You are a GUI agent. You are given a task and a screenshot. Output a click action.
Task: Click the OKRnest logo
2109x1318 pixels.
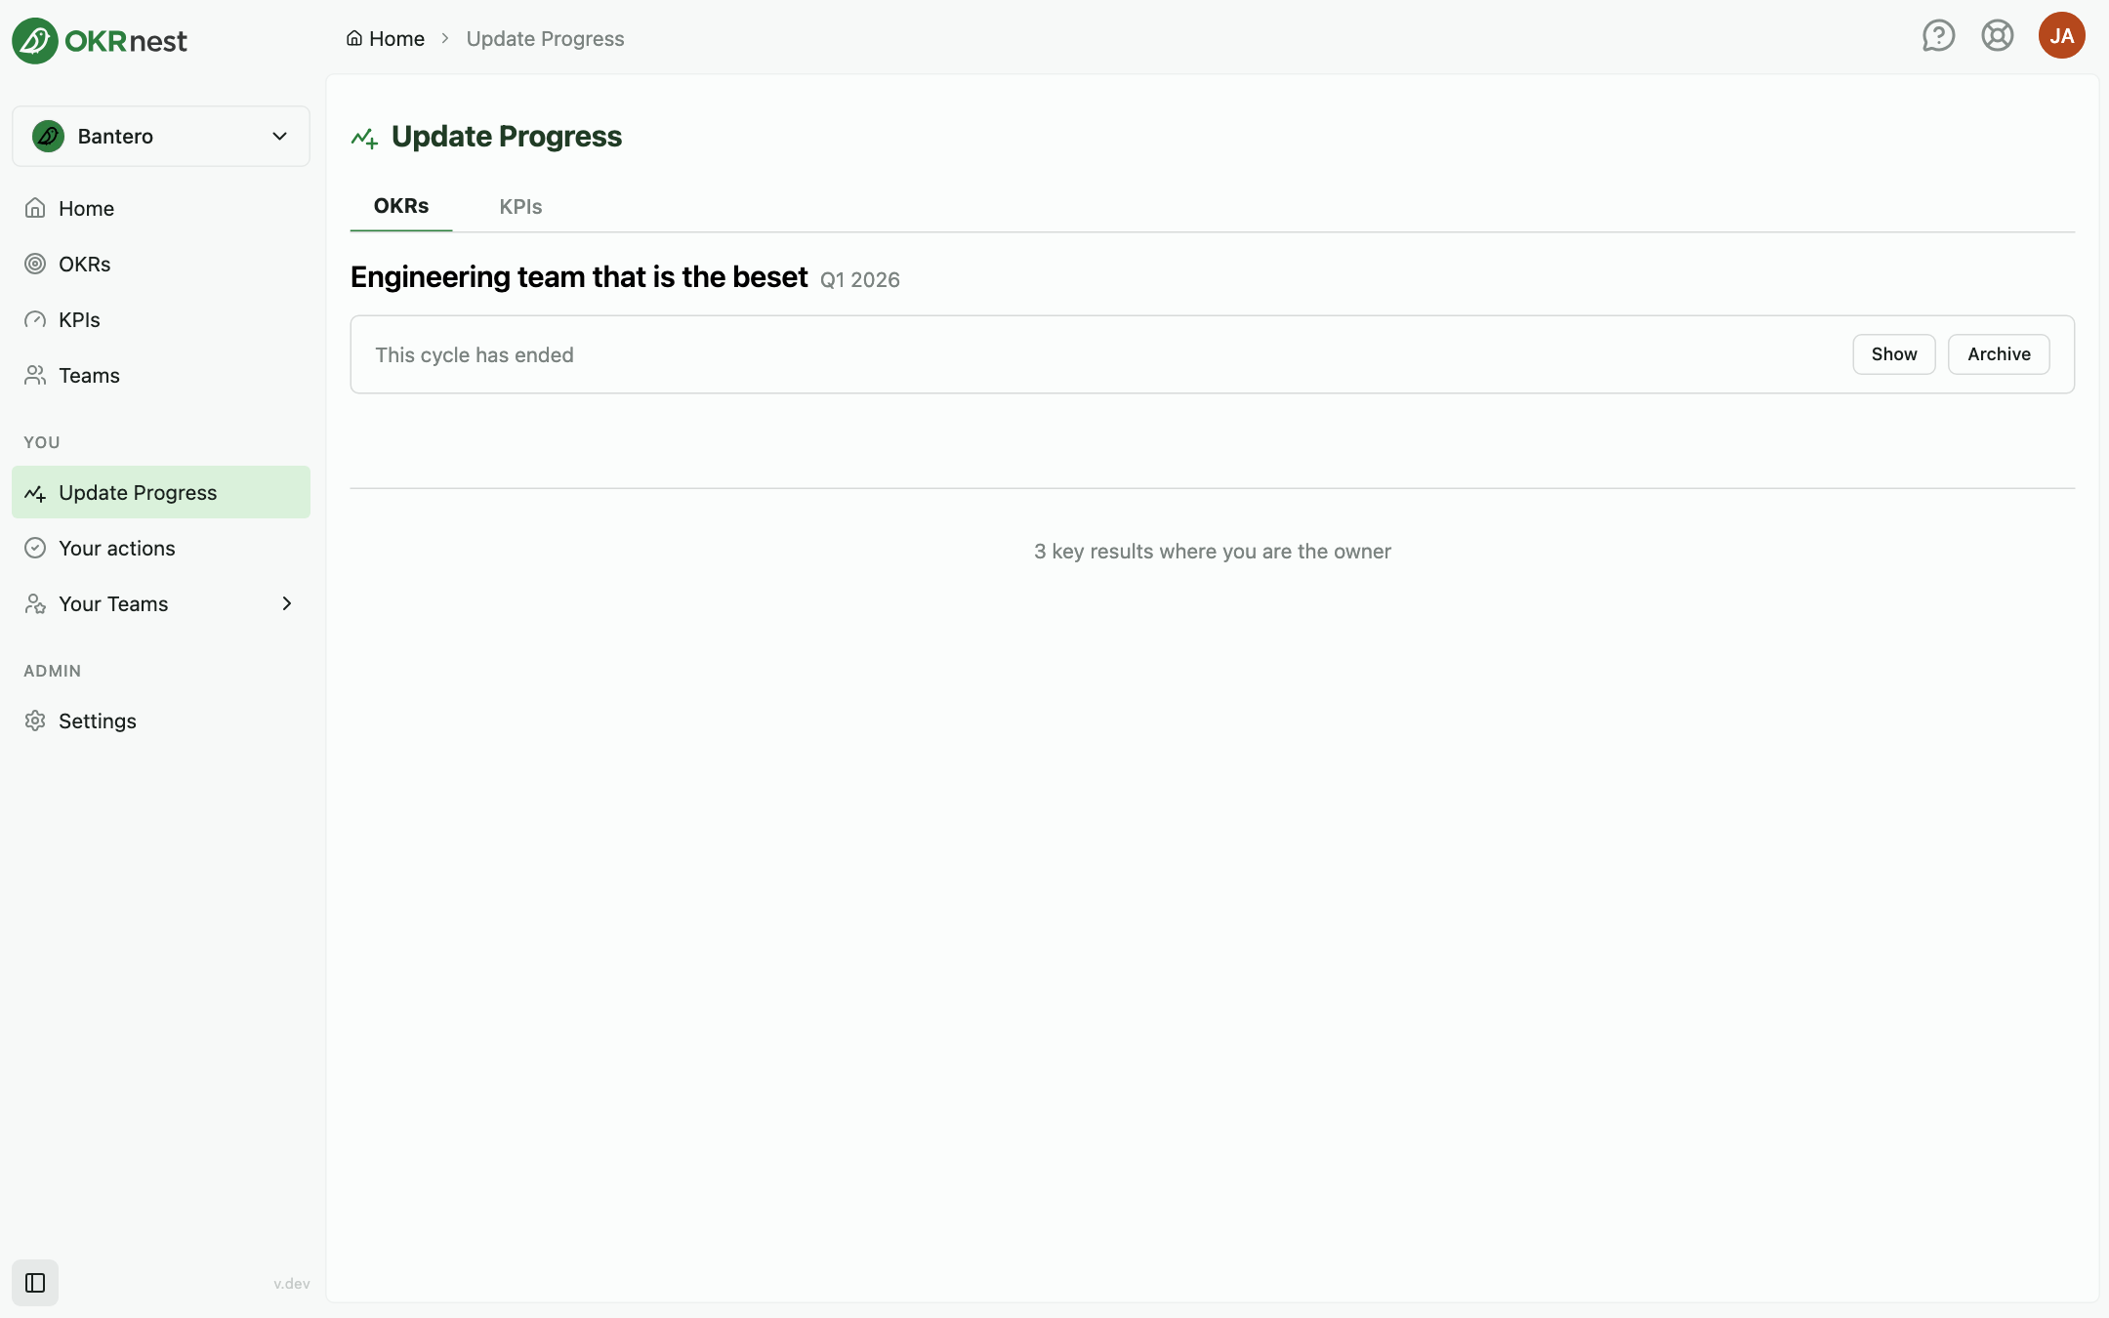point(100,40)
